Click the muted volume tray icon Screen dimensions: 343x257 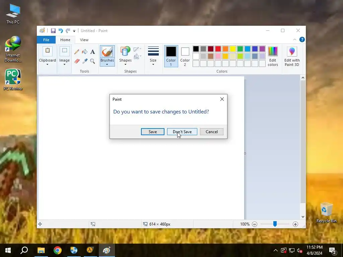pos(299,250)
